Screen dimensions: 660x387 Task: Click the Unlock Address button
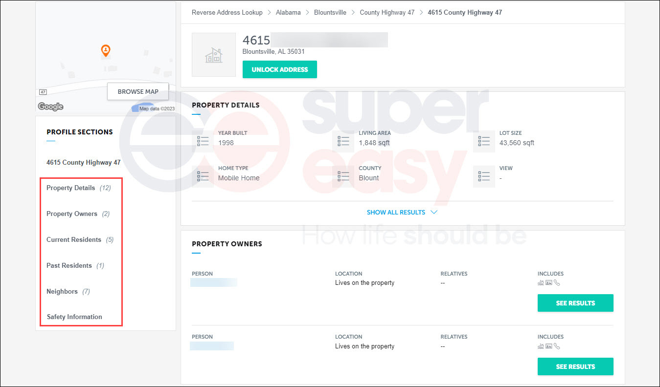pos(280,69)
